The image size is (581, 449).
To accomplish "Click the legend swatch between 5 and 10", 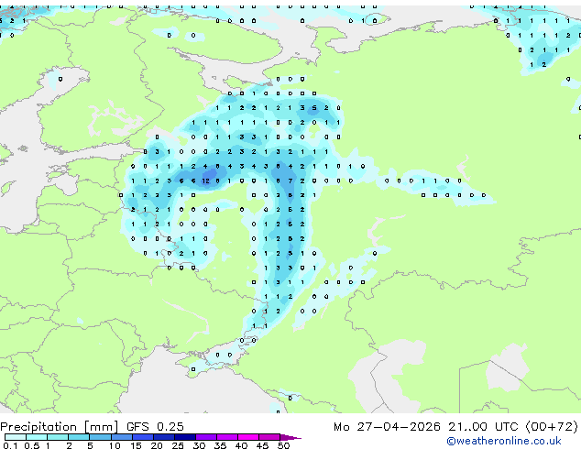I will point(101,437).
